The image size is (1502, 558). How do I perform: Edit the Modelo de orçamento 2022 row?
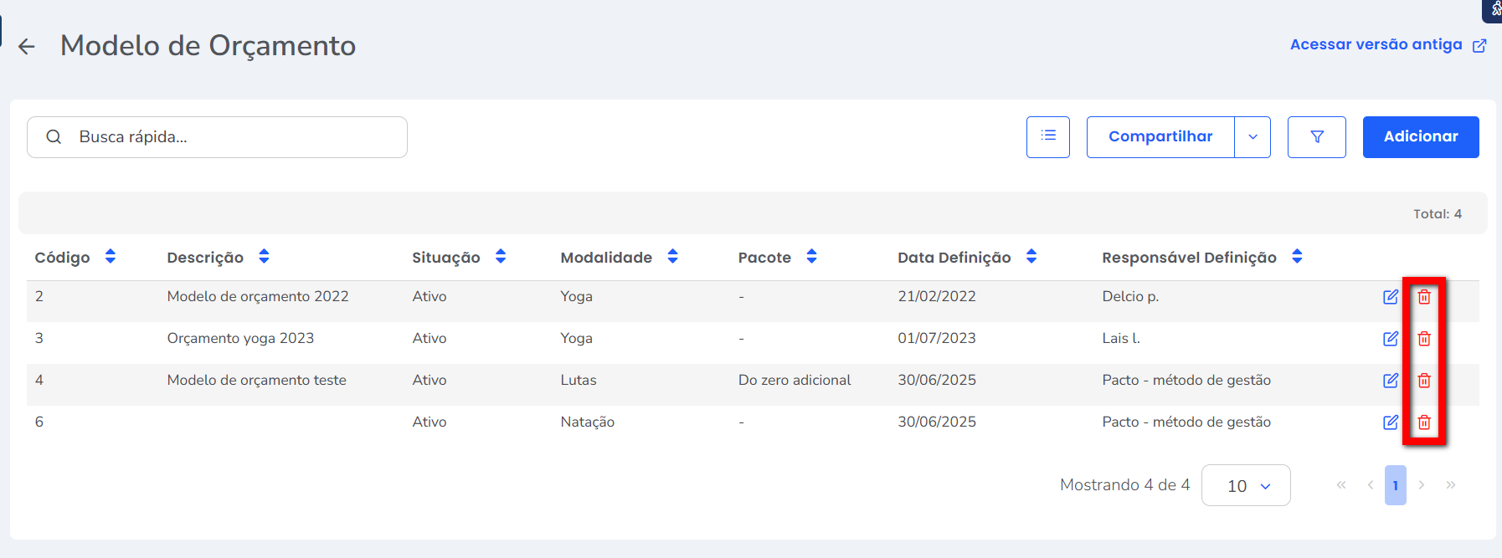1390,297
